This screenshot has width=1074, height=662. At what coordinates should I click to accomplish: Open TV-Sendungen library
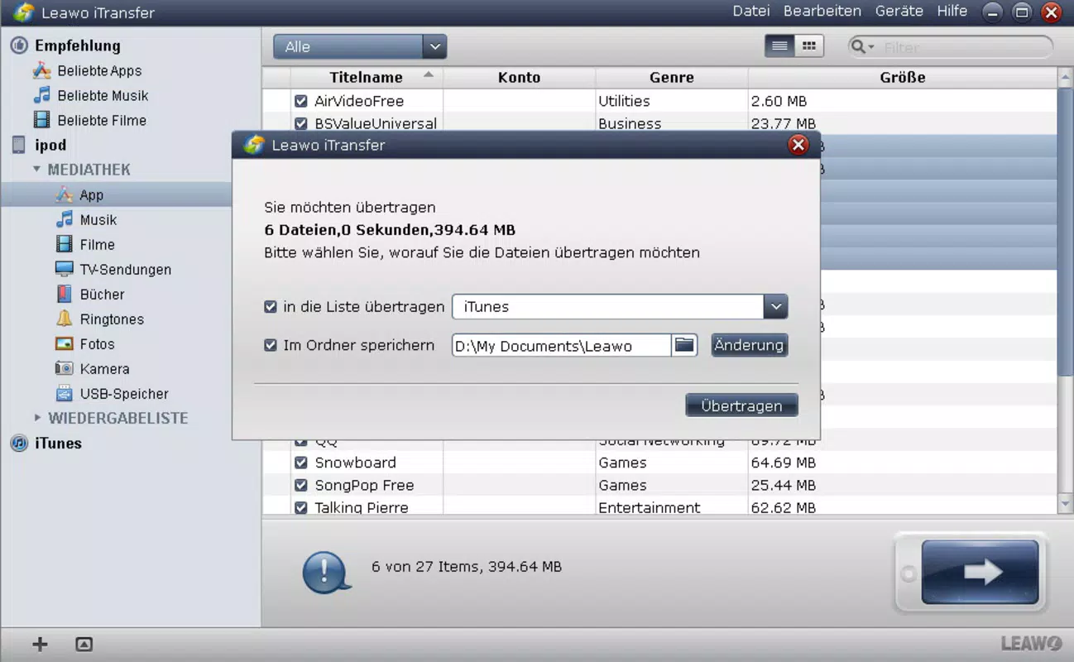pyautogui.click(x=113, y=270)
